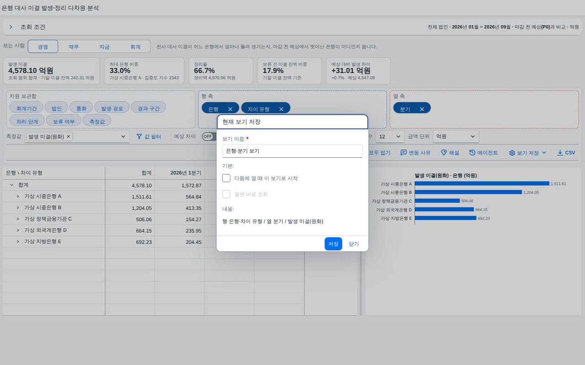The width and height of the screenshot is (585, 365).
Task: Switch to the 경영 view tab
Action: click(43, 47)
